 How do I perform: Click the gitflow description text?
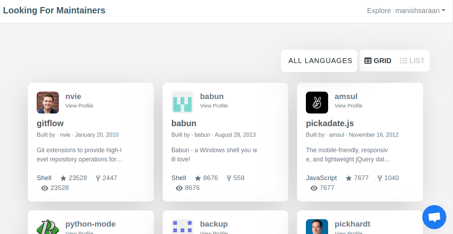point(79,155)
